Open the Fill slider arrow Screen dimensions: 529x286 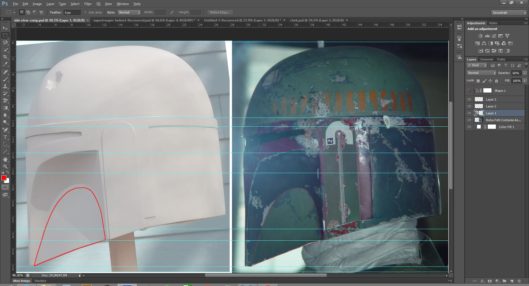525,81
